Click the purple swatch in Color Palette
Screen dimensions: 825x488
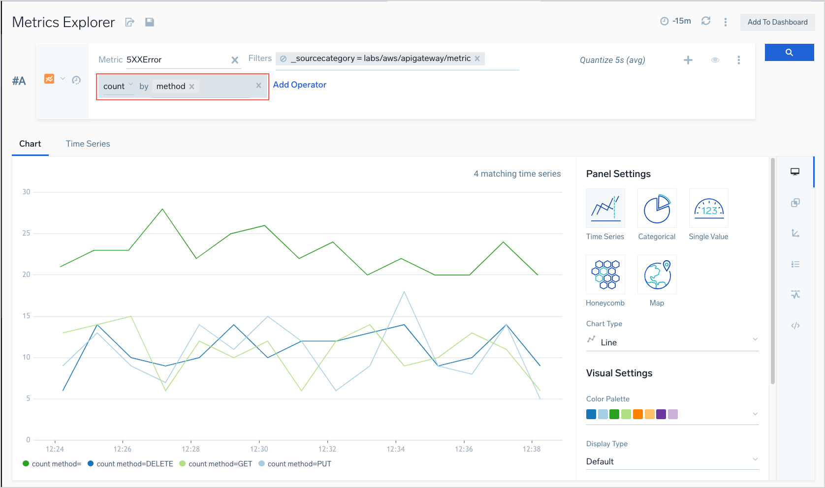point(661,414)
